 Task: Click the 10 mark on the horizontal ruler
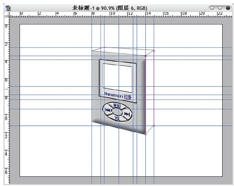[113, 13]
